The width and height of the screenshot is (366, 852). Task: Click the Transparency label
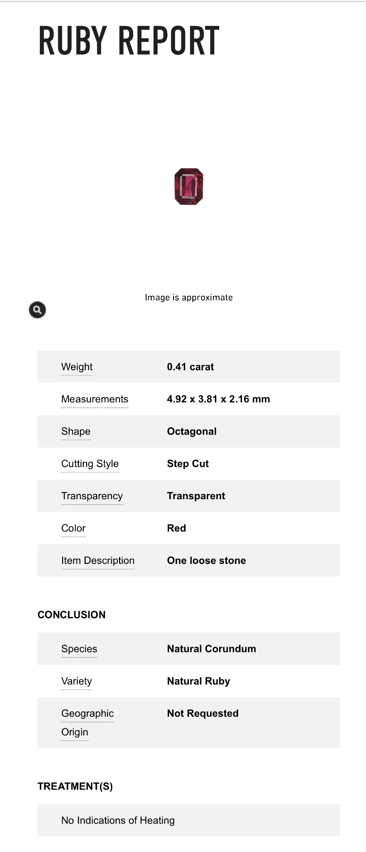click(92, 496)
